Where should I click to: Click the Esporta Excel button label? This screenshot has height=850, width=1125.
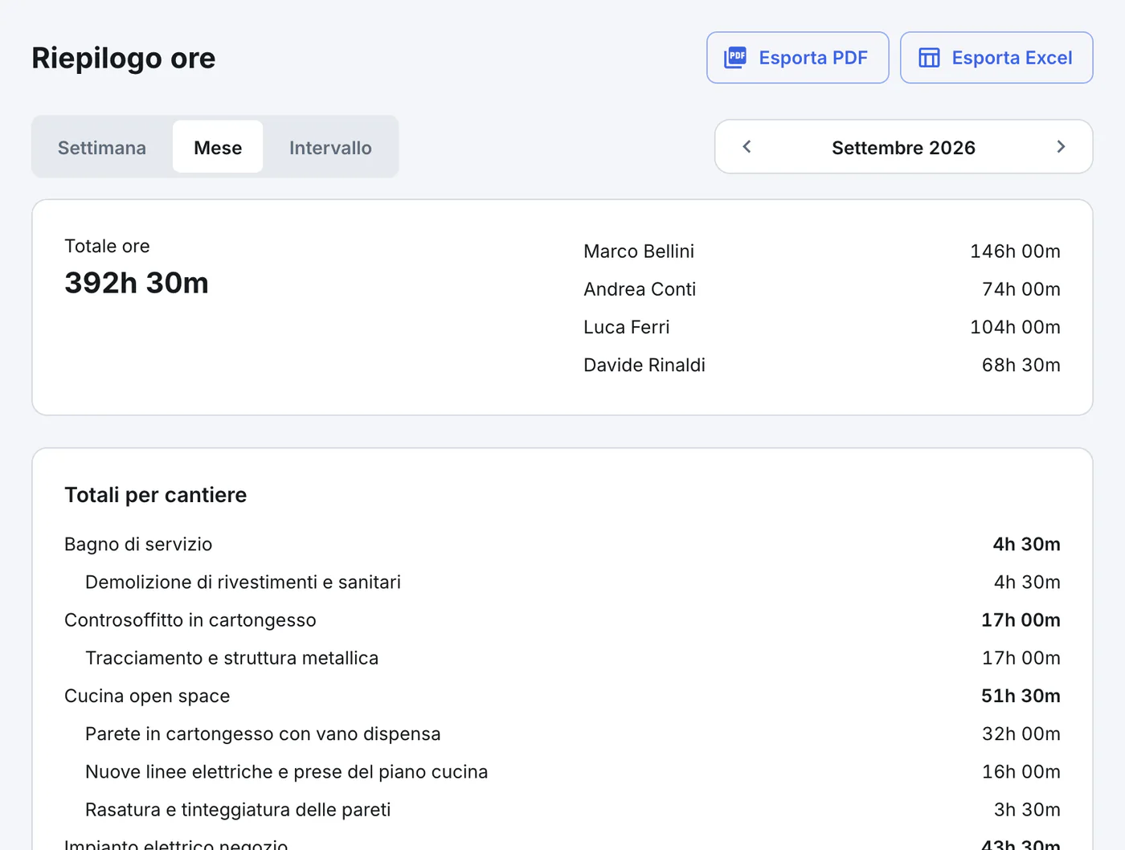point(1012,58)
